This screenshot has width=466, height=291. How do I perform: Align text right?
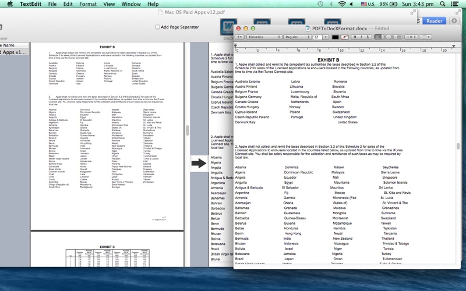pos(392,37)
